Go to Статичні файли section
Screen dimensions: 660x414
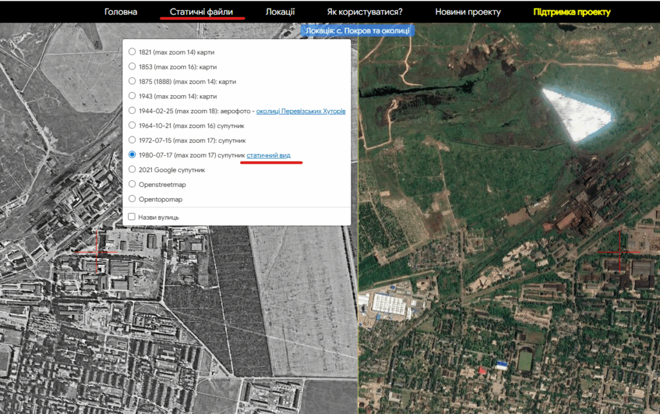click(201, 12)
